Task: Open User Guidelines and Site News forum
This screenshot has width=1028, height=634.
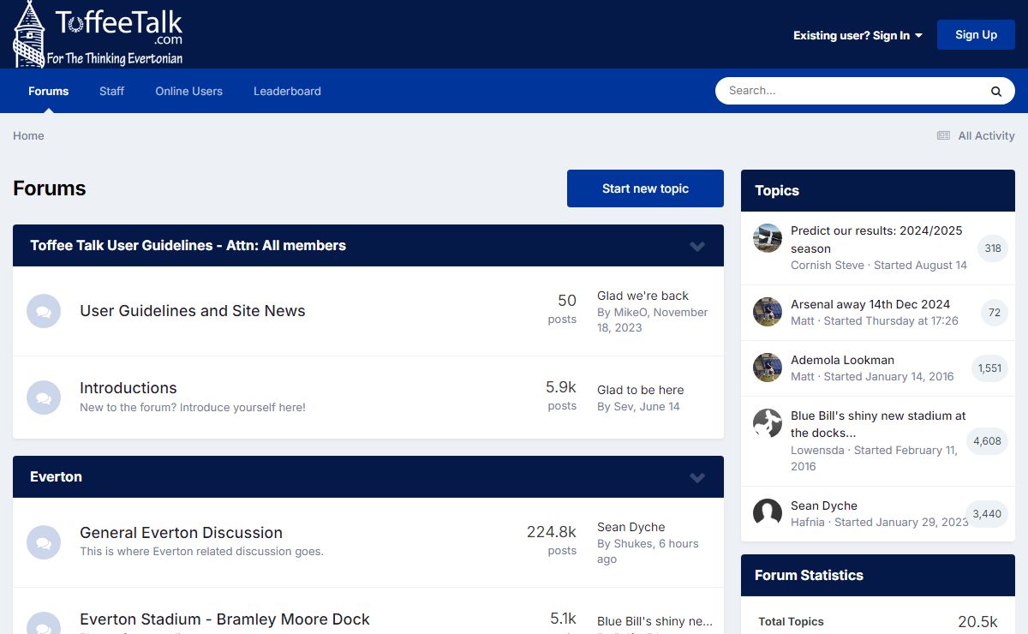Action: pyautogui.click(x=193, y=311)
